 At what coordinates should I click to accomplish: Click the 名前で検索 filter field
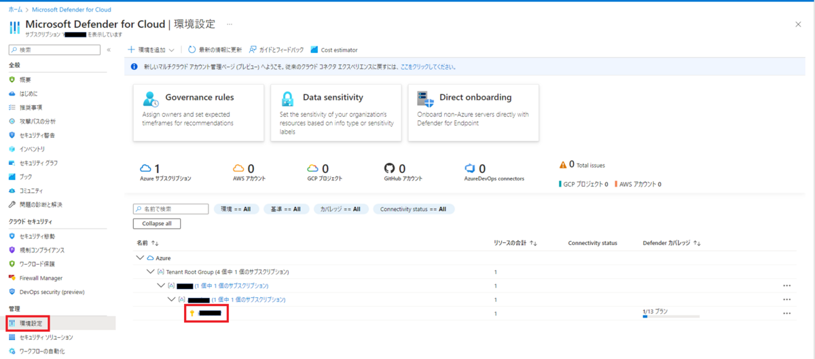170,209
